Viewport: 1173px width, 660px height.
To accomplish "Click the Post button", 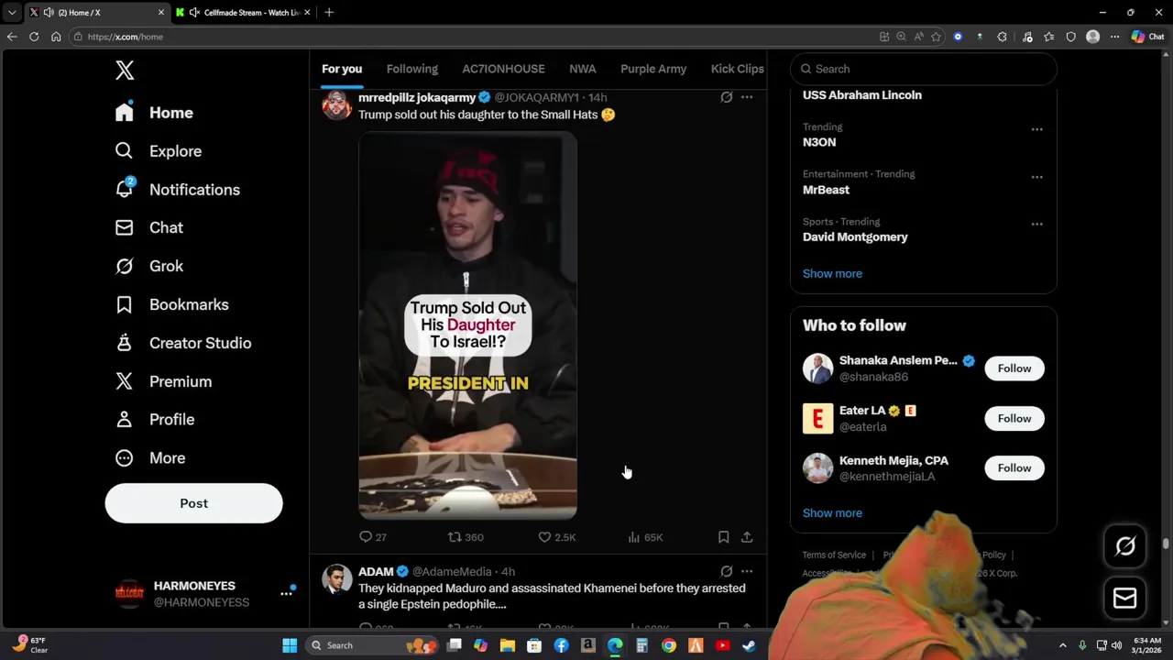I will pyautogui.click(x=193, y=503).
